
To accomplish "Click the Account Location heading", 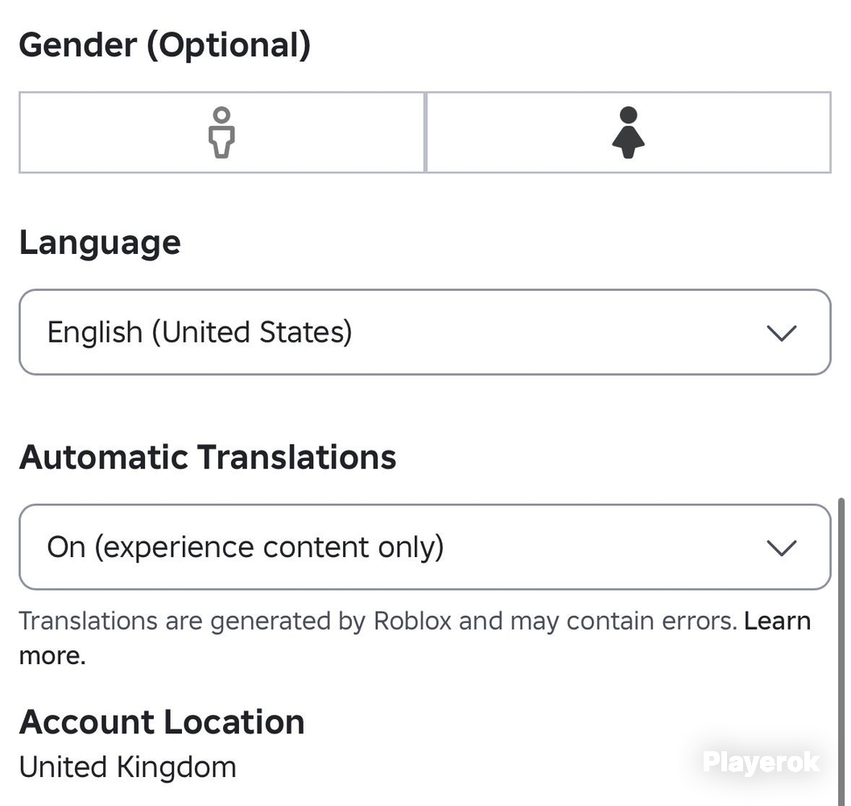I will pyautogui.click(x=162, y=721).
